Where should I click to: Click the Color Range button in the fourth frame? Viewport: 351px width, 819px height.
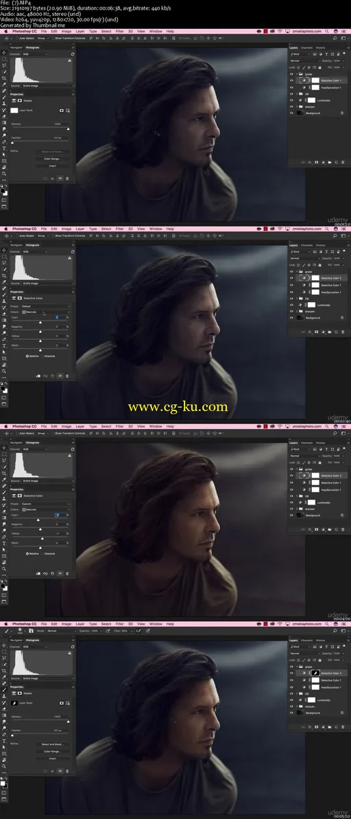click(53, 752)
